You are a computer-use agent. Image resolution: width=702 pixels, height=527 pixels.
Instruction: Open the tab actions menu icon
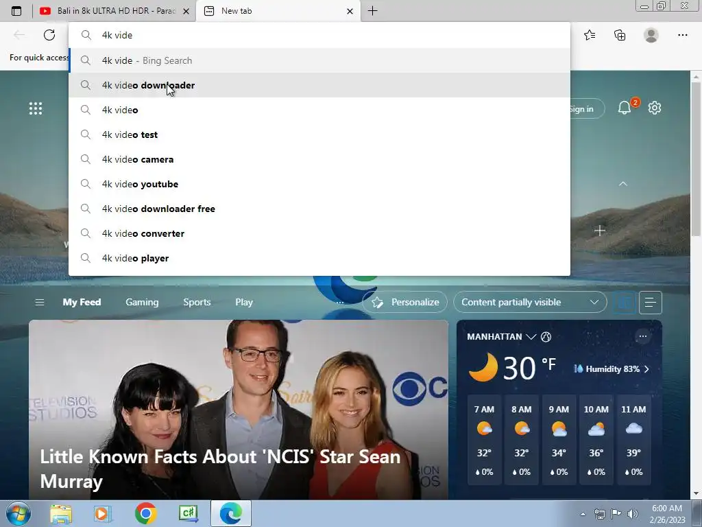16,11
